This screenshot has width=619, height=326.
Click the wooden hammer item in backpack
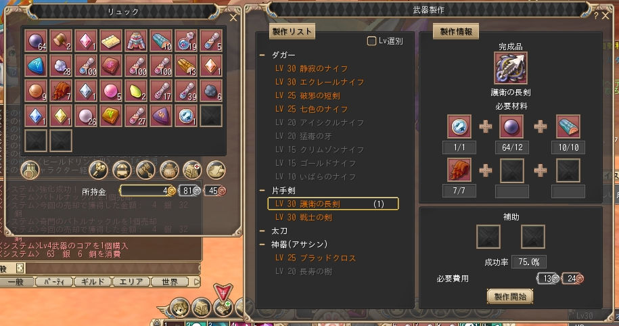tap(61, 41)
